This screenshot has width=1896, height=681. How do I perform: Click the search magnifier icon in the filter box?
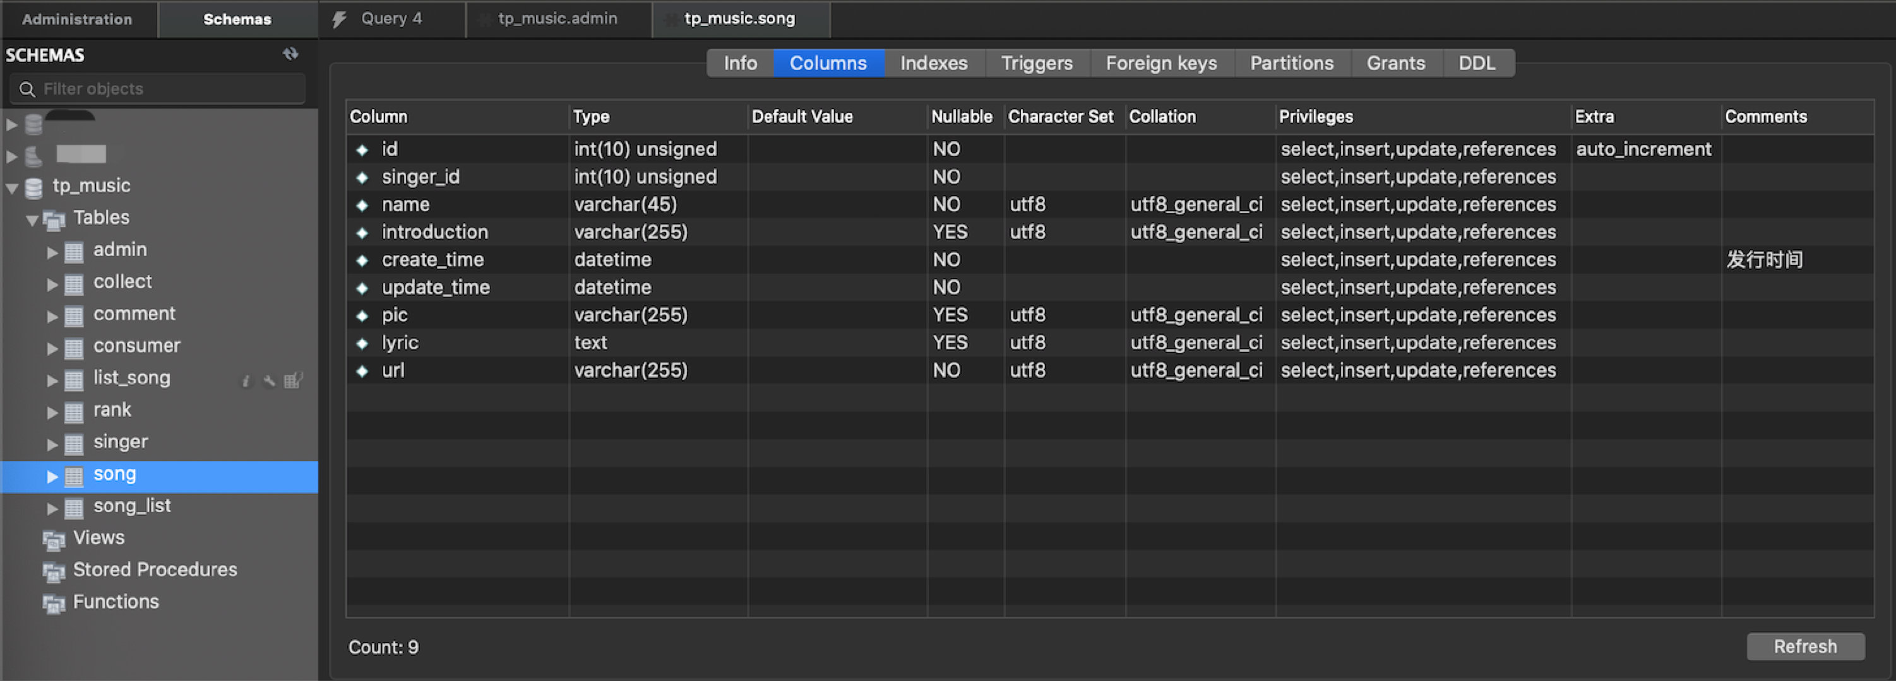click(x=27, y=89)
